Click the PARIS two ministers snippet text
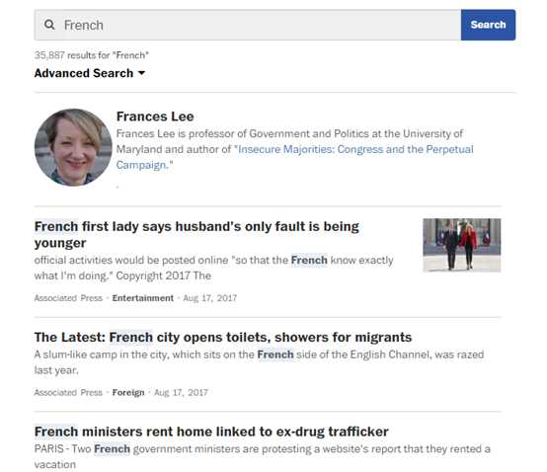 click(x=263, y=456)
